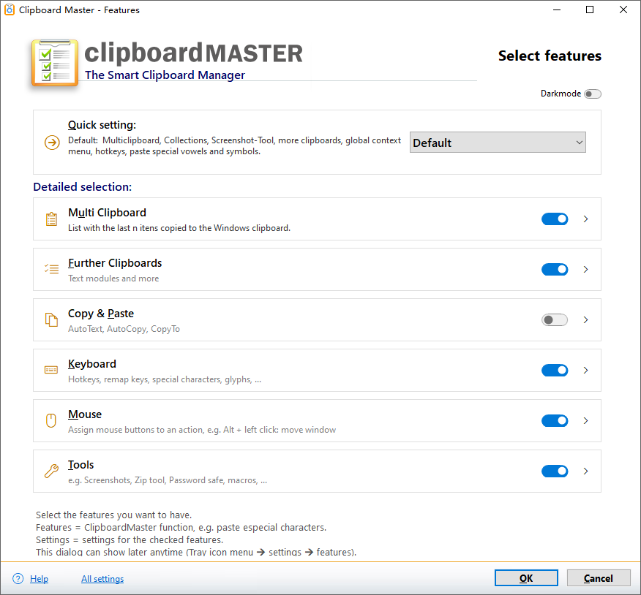Click 'Hotkeys, remap keys, special characters' description

tap(165, 379)
